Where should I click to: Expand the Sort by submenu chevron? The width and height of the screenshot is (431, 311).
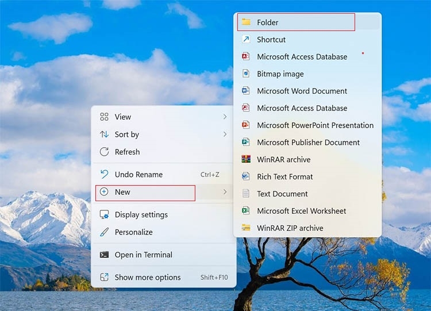(225, 134)
